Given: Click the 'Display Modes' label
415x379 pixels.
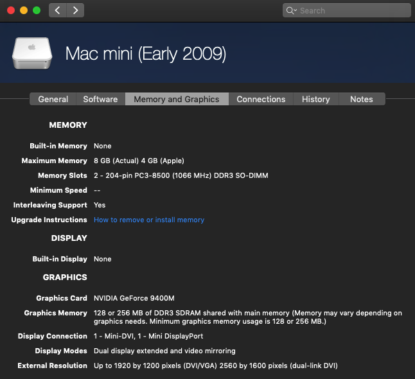Looking at the screenshot, I should pyautogui.click(x=61, y=351).
